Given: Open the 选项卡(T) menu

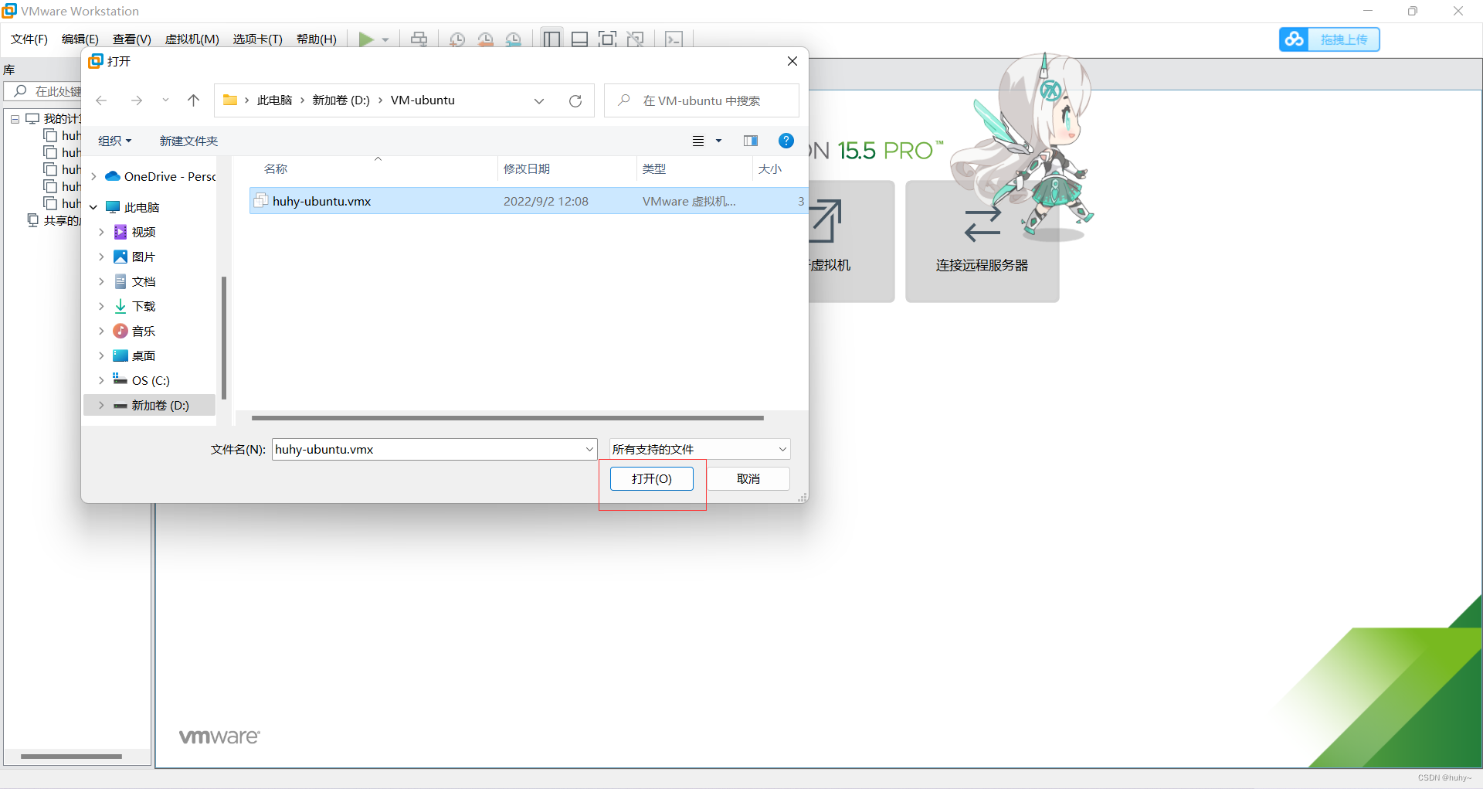Looking at the screenshot, I should [258, 39].
